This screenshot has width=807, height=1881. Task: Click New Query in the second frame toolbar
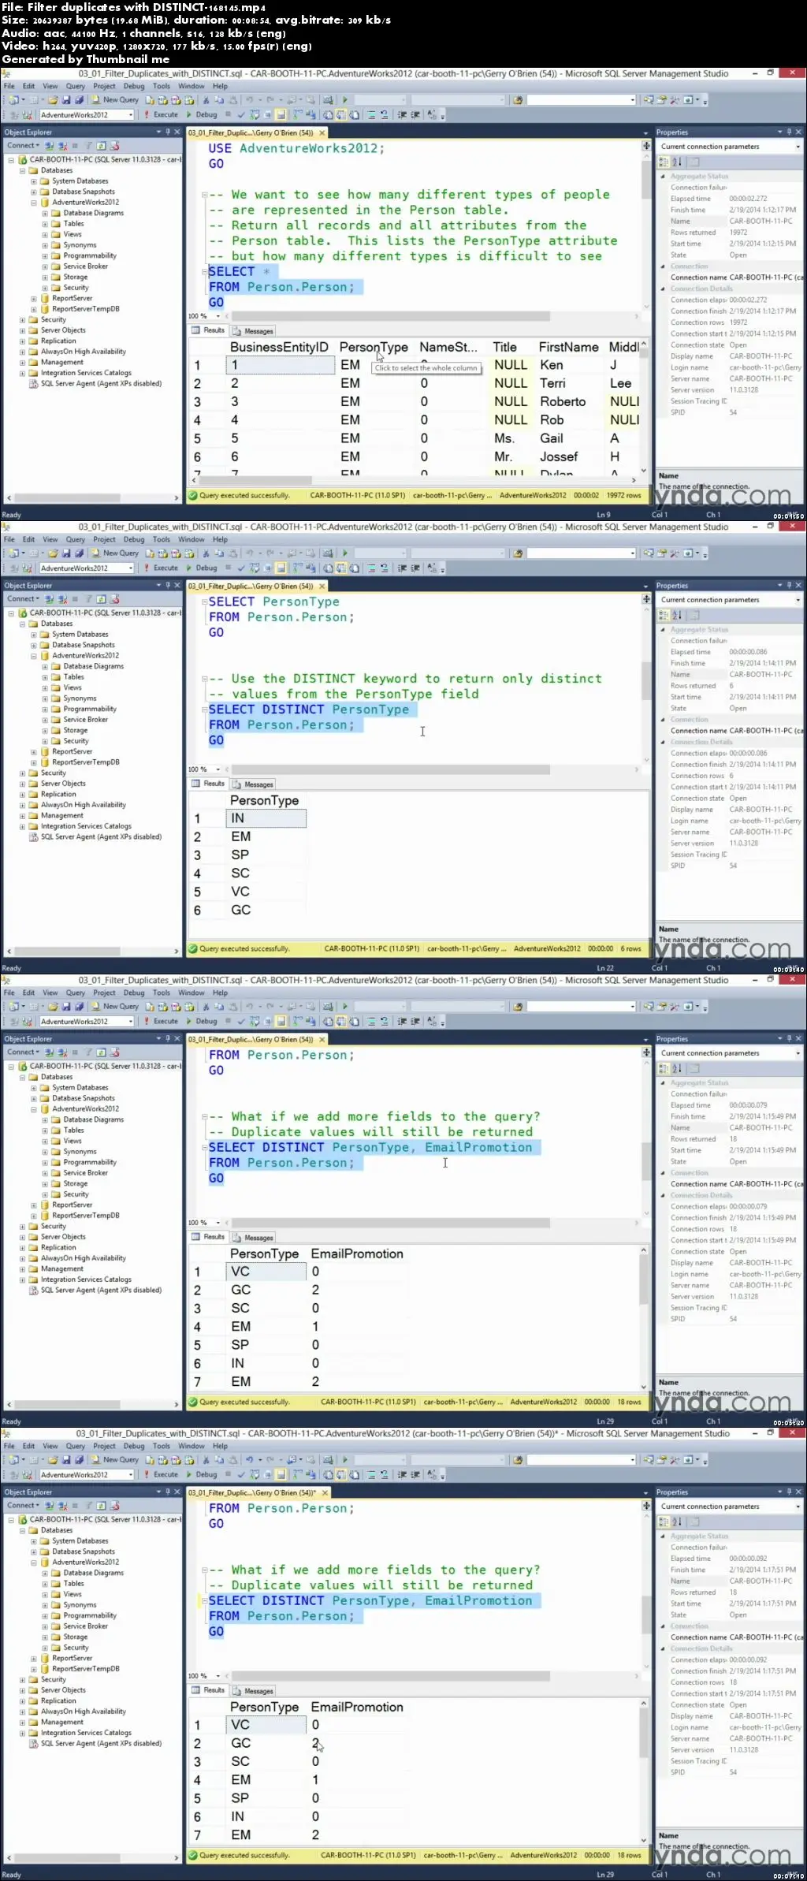[115, 553]
